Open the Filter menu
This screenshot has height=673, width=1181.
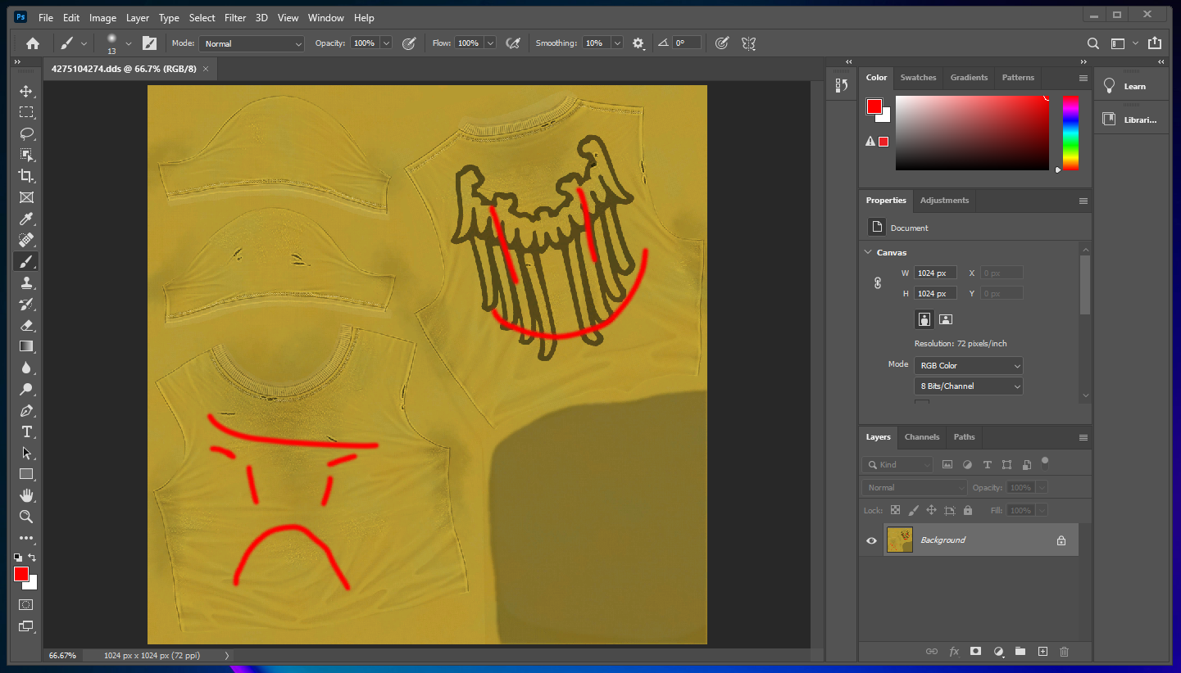click(x=235, y=17)
